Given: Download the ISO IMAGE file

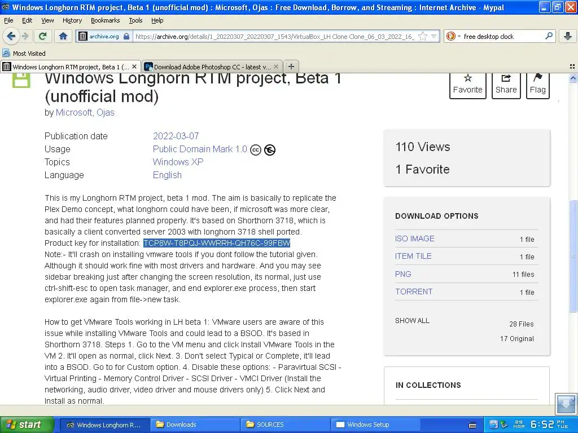Looking at the screenshot, I should (x=414, y=238).
